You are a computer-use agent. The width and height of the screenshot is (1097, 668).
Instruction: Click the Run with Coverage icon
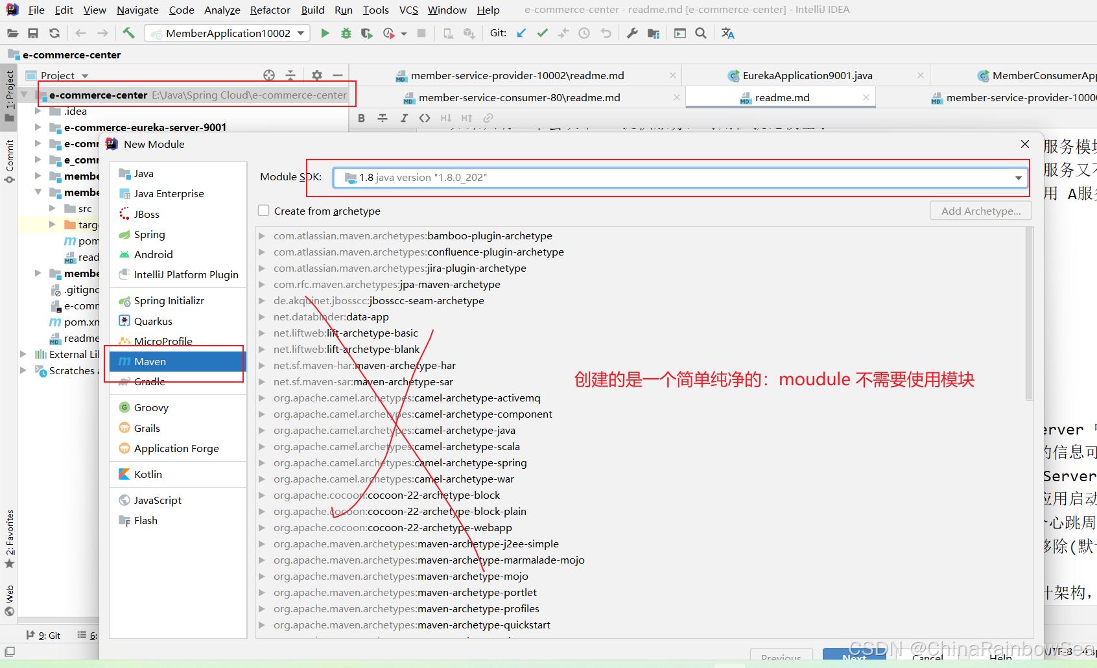[367, 33]
